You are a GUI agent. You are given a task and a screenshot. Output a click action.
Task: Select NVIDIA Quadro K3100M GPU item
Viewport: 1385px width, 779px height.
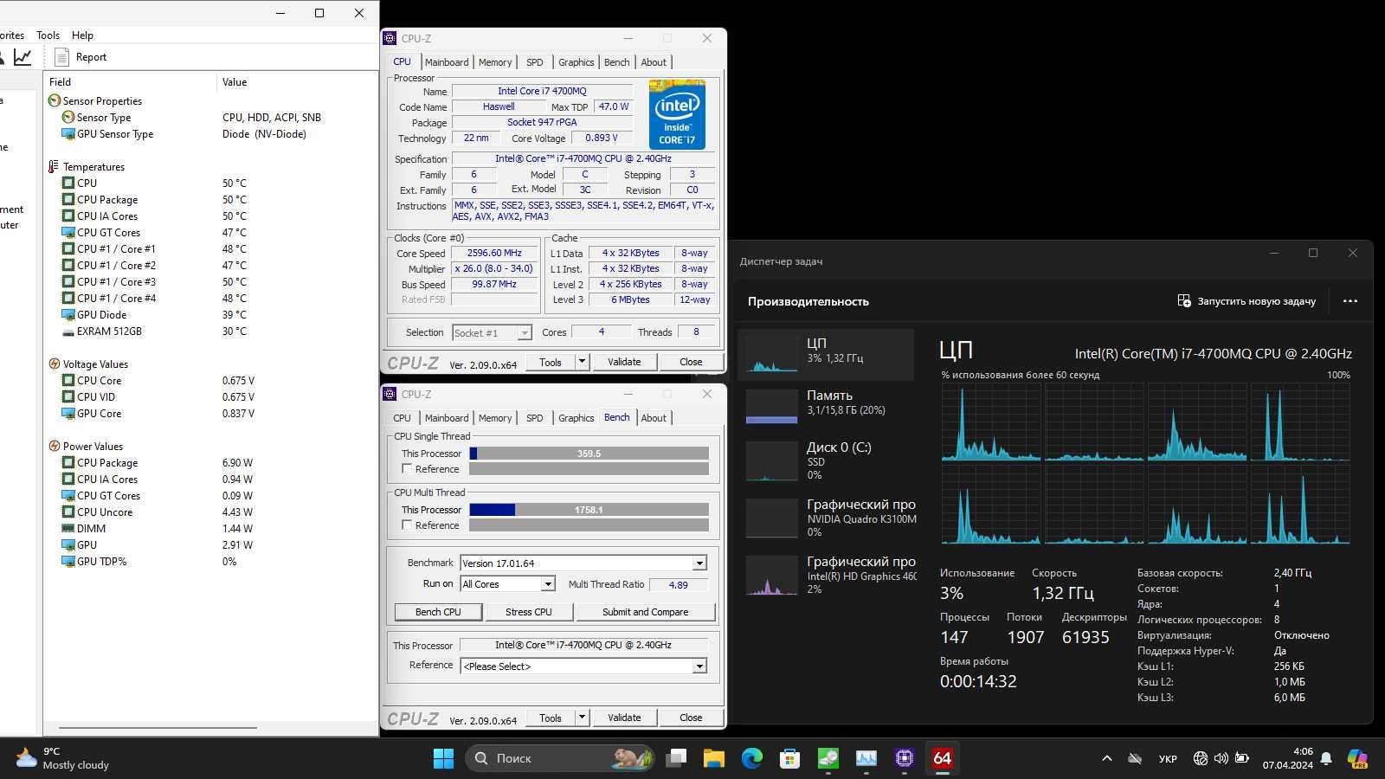click(x=826, y=518)
